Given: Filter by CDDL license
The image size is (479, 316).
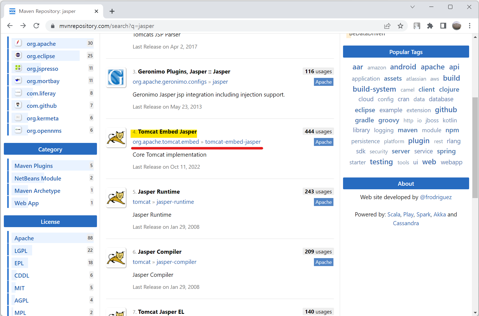Looking at the screenshot, I should (x=22, y=276).
